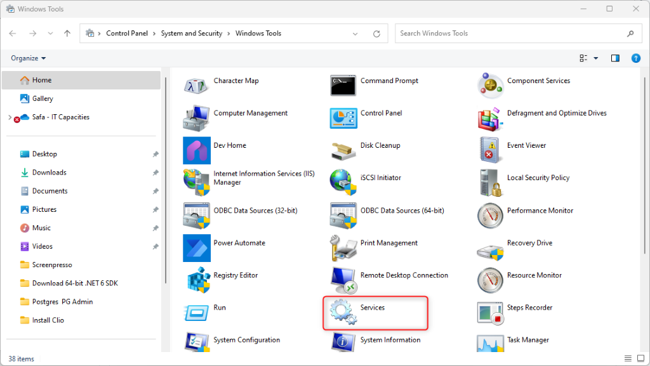650x366 pixels.
Task: Open Computer Management icon
Action: 196,118
